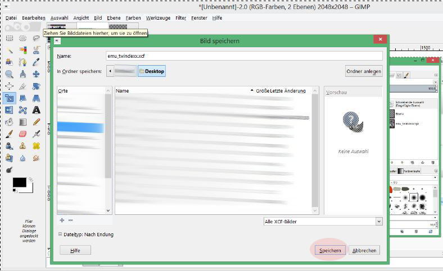Image resolution: width=443 pixels, height=271 pixels.
Task: Select the Crop tool
Action: 22,86
